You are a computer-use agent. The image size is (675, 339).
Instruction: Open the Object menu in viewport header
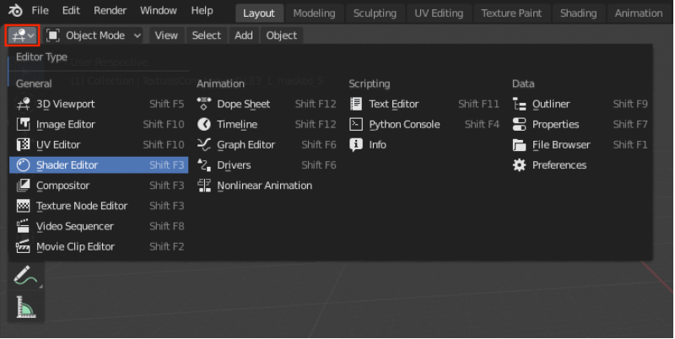[x=282, y=35]
